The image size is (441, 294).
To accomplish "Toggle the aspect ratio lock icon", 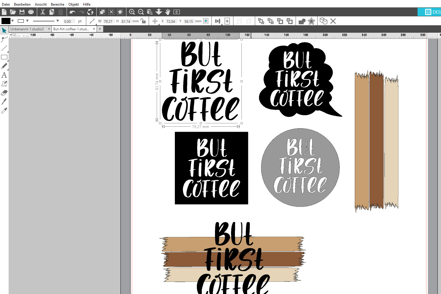I will (x=143, y=21).
